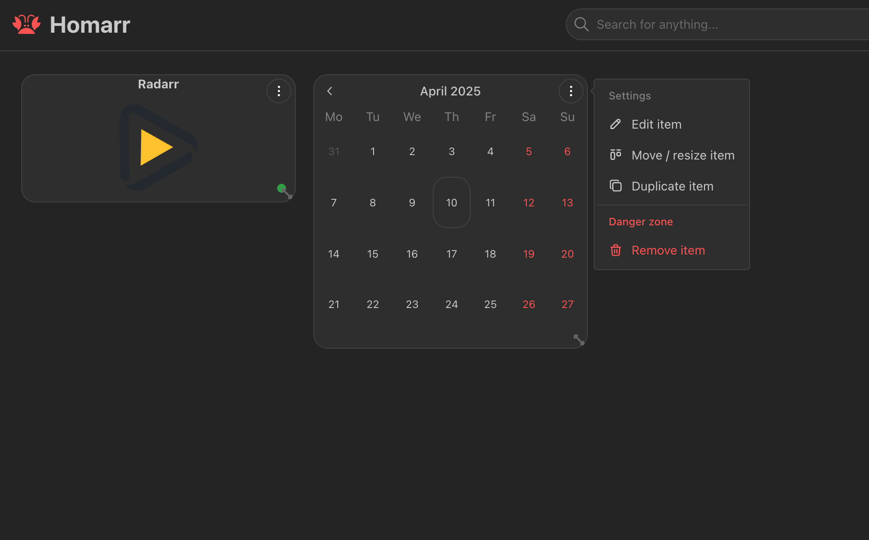Select Remove item in Danger zone
869x540 pixels.
671,250
